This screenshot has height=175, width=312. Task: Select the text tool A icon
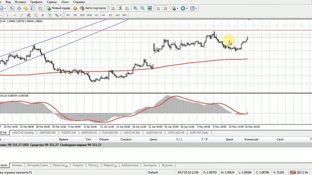[42, 15]
